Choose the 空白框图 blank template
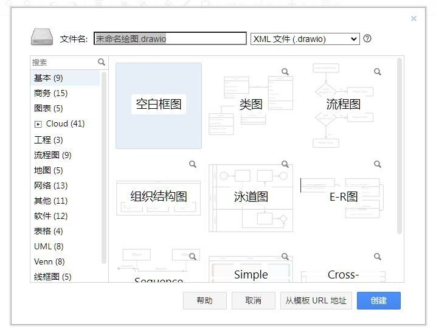This screenshot has width=436, height=332. pyautogui.click(x=159, y=106)
